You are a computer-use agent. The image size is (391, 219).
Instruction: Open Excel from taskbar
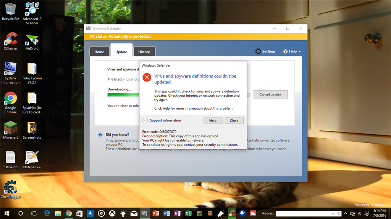188,213
